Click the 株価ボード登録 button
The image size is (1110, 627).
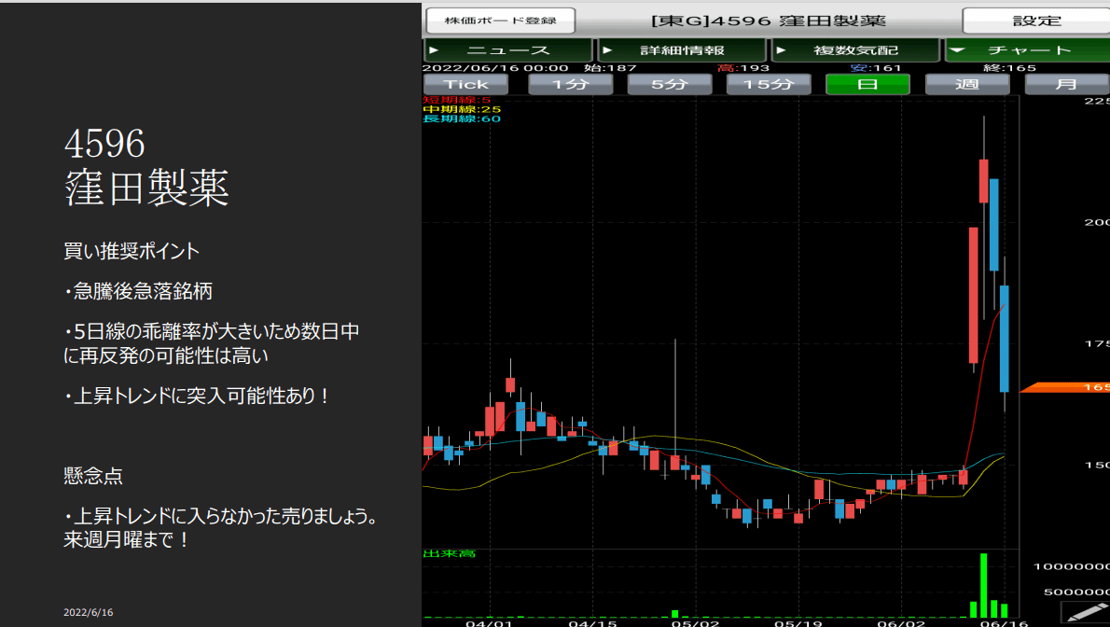pyautogui.click(x=500, y=21)
